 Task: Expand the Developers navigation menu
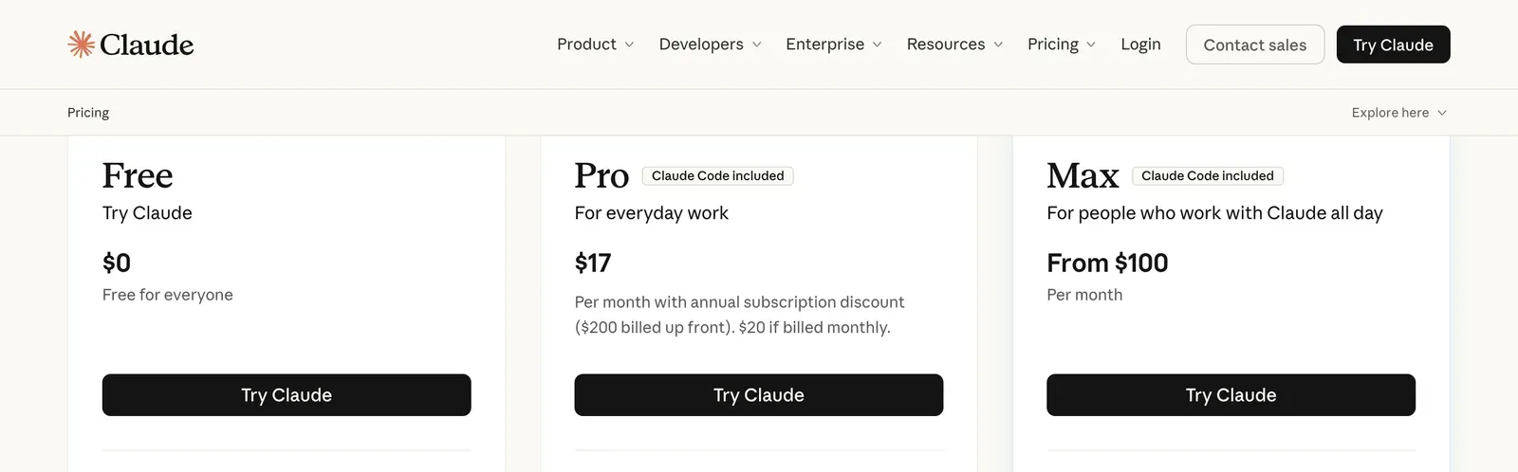pyautogui.click(x=710, y=45)
